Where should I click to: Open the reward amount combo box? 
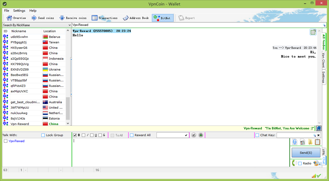coord(172,135)
